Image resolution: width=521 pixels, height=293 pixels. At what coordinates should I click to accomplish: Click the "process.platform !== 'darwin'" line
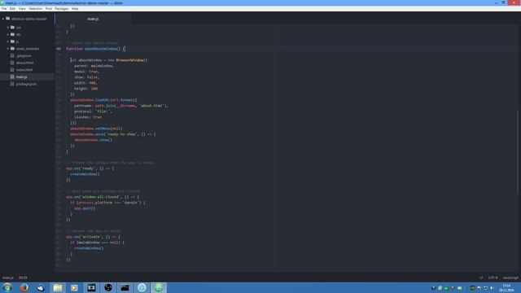[107, 203]
